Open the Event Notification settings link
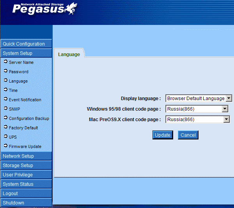The height and width of the screenshot is (208, 234). click(x=25, y=100)
